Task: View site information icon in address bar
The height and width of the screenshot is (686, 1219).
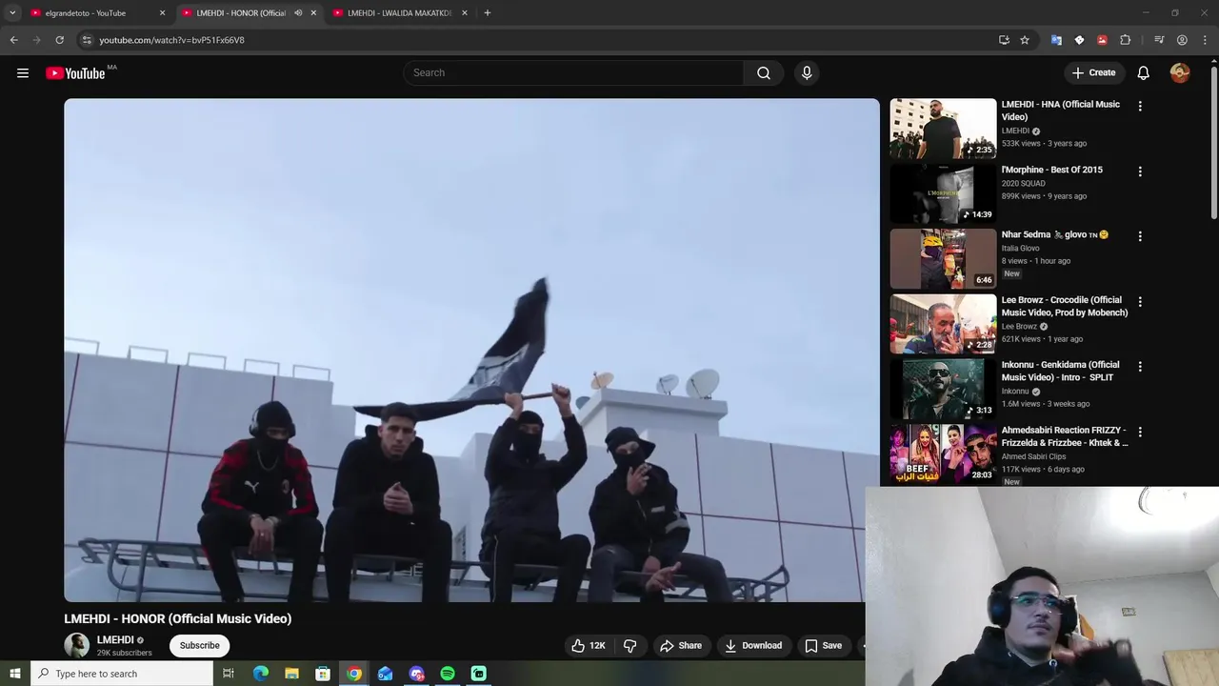Action: click(x=87, y=40)
